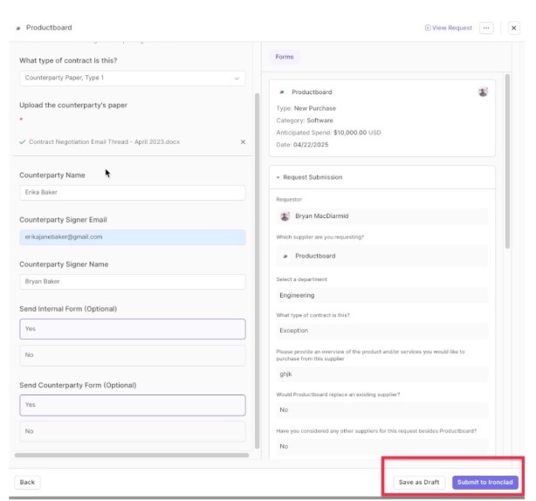Click the left form horizontal scrollbar

point(132,456)
